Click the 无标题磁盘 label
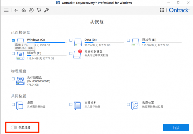 click(x=34, y=78)
